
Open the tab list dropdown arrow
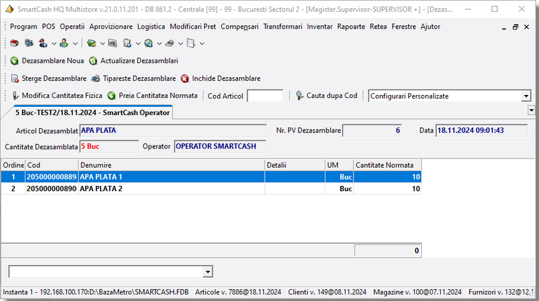tap(531, 110)
